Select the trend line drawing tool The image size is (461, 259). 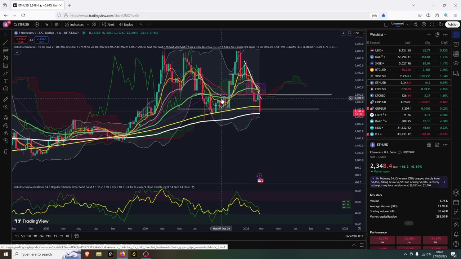pyautogui.click(x=5, y=42)
